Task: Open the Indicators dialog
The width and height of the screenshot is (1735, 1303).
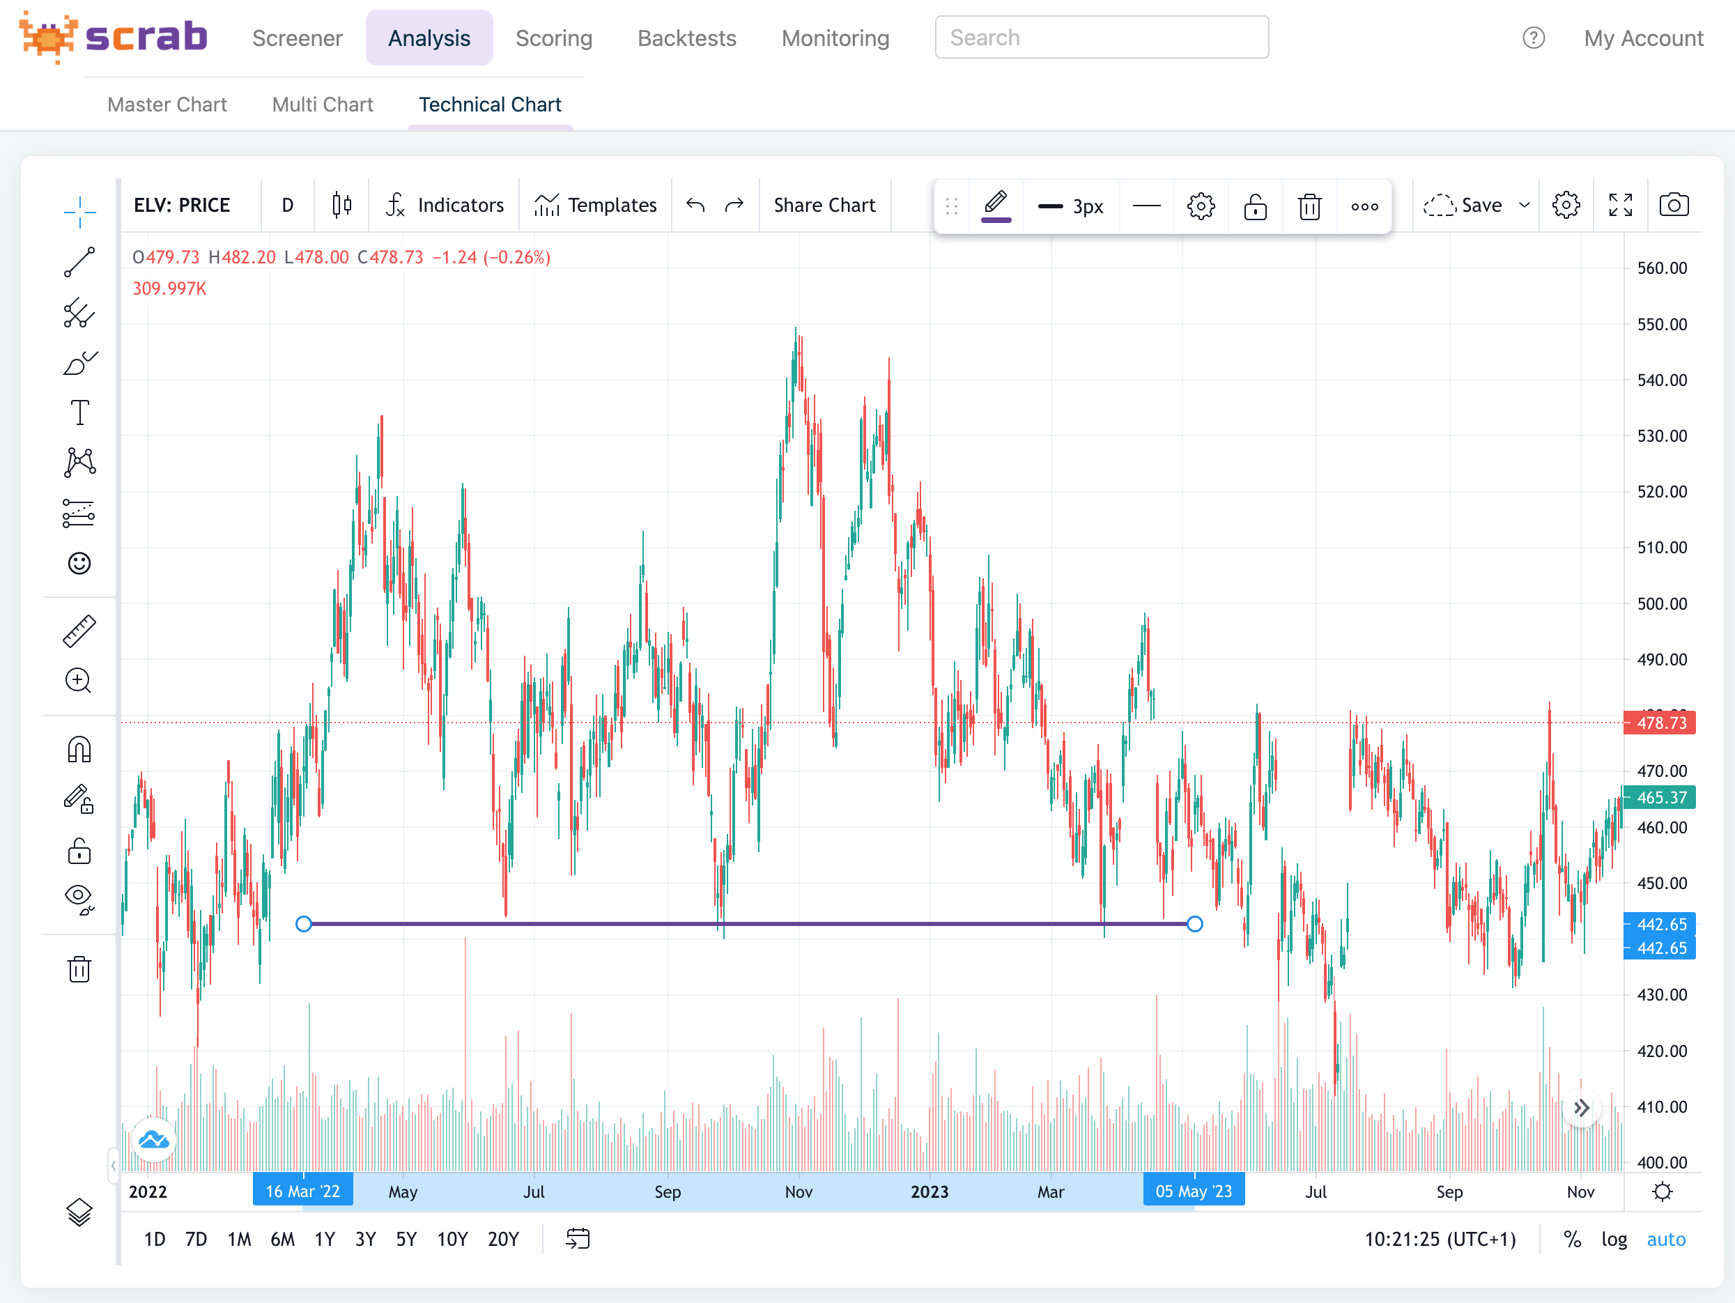Action: pos(445,206)
